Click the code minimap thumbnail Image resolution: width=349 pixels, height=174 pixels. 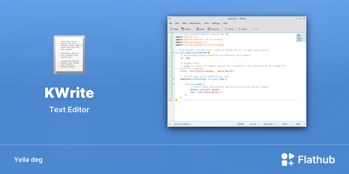click(x=301, y=38)
